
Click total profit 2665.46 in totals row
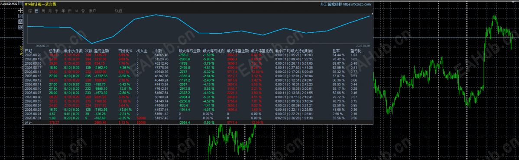tap(101, 122)
